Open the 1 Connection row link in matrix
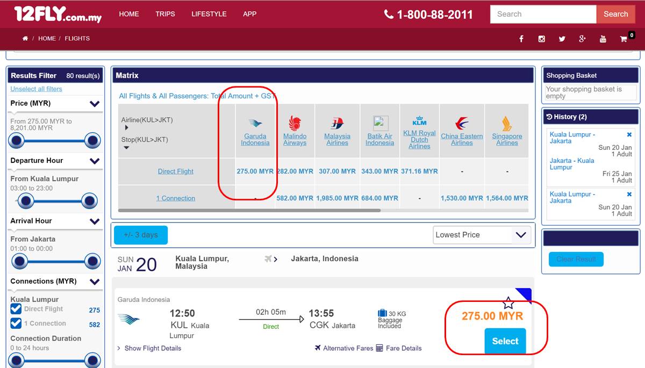The height and width of the screenshot is (368, 645). click(176, 198)
